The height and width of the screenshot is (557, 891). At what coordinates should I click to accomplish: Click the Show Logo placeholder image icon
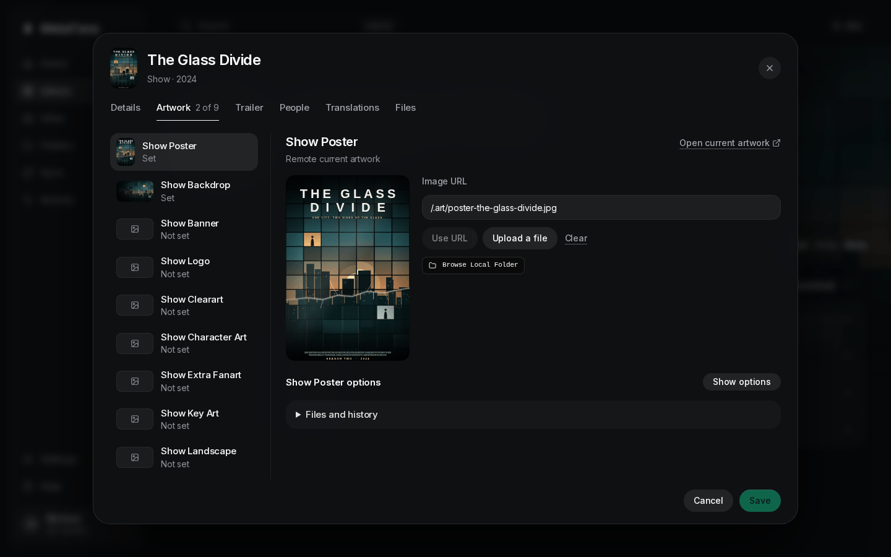tap(135, 267)
